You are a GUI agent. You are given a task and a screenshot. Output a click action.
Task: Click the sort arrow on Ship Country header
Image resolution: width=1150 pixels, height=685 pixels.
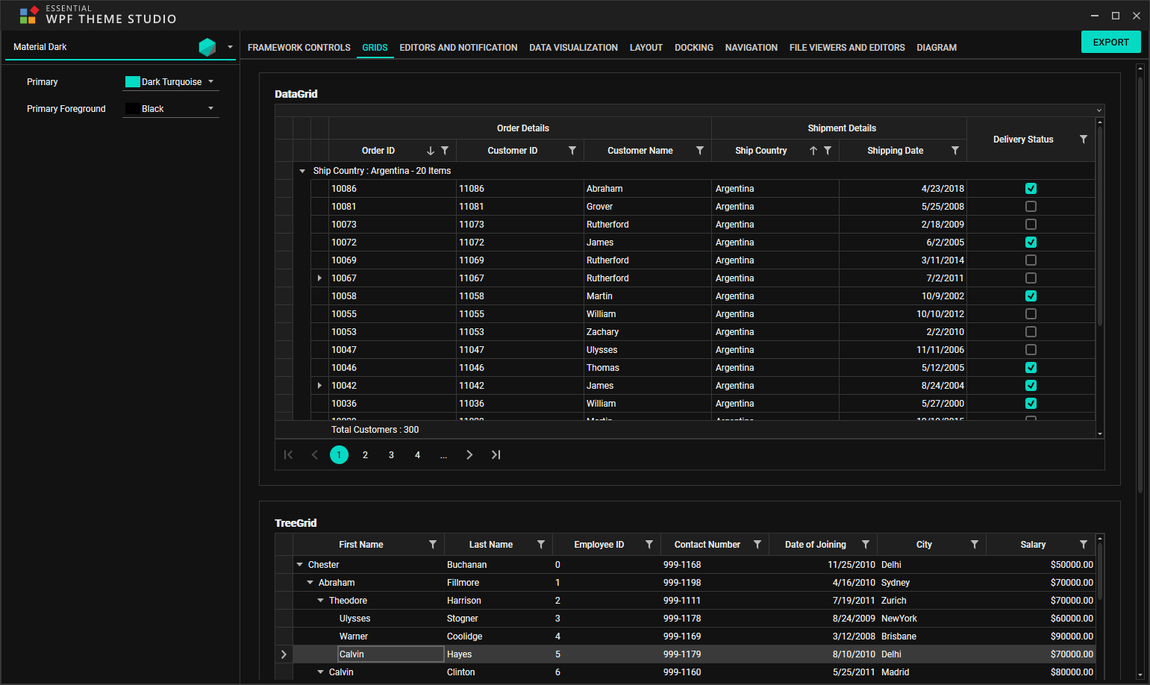click(813, 150)
